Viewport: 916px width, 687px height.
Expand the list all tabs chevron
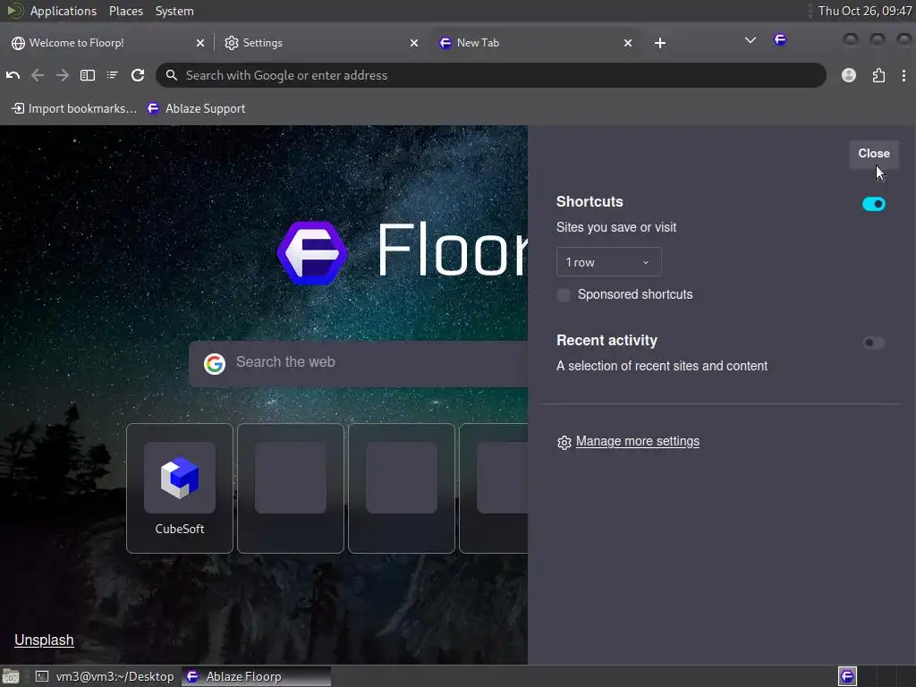751,39
